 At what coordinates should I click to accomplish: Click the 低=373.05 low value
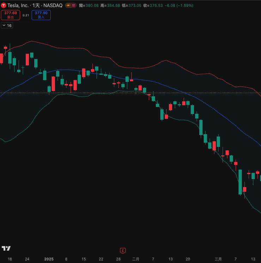(132, 6)
